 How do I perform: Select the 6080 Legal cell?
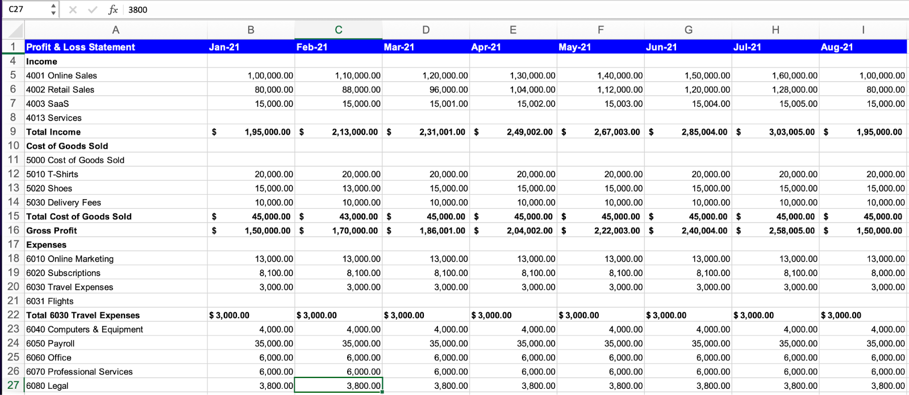(x=116, y=386)
